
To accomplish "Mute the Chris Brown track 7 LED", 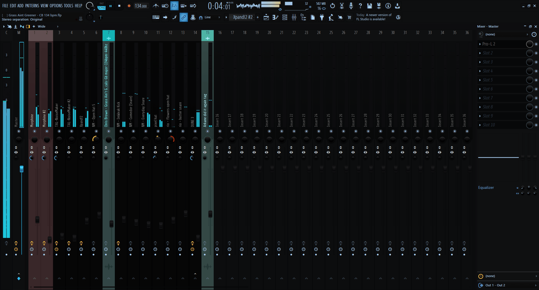I will 109,131.
